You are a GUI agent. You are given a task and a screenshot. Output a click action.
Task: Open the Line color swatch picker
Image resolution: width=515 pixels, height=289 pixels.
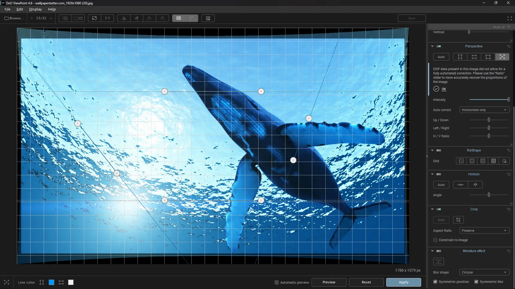51,282
